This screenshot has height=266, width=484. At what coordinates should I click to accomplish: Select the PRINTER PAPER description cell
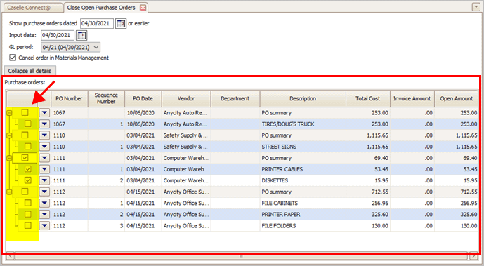tap(303, 214)
